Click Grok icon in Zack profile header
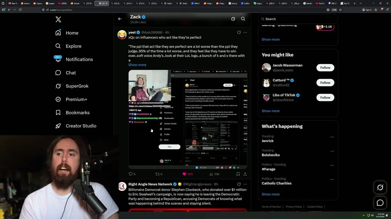The height and width of the screenshot is (219, 391). 233,19
